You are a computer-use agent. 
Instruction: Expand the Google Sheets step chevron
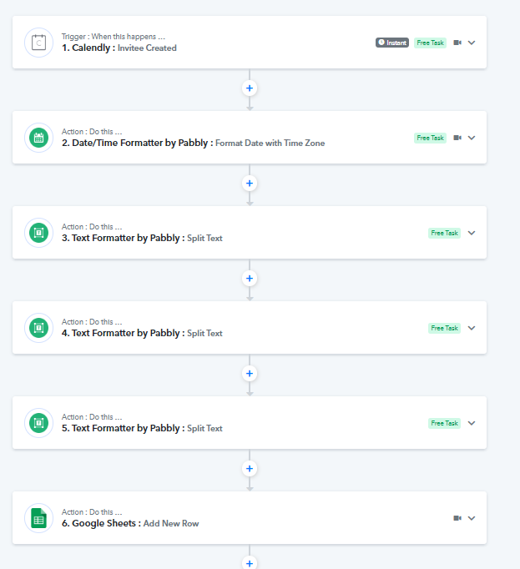[472, 518]
